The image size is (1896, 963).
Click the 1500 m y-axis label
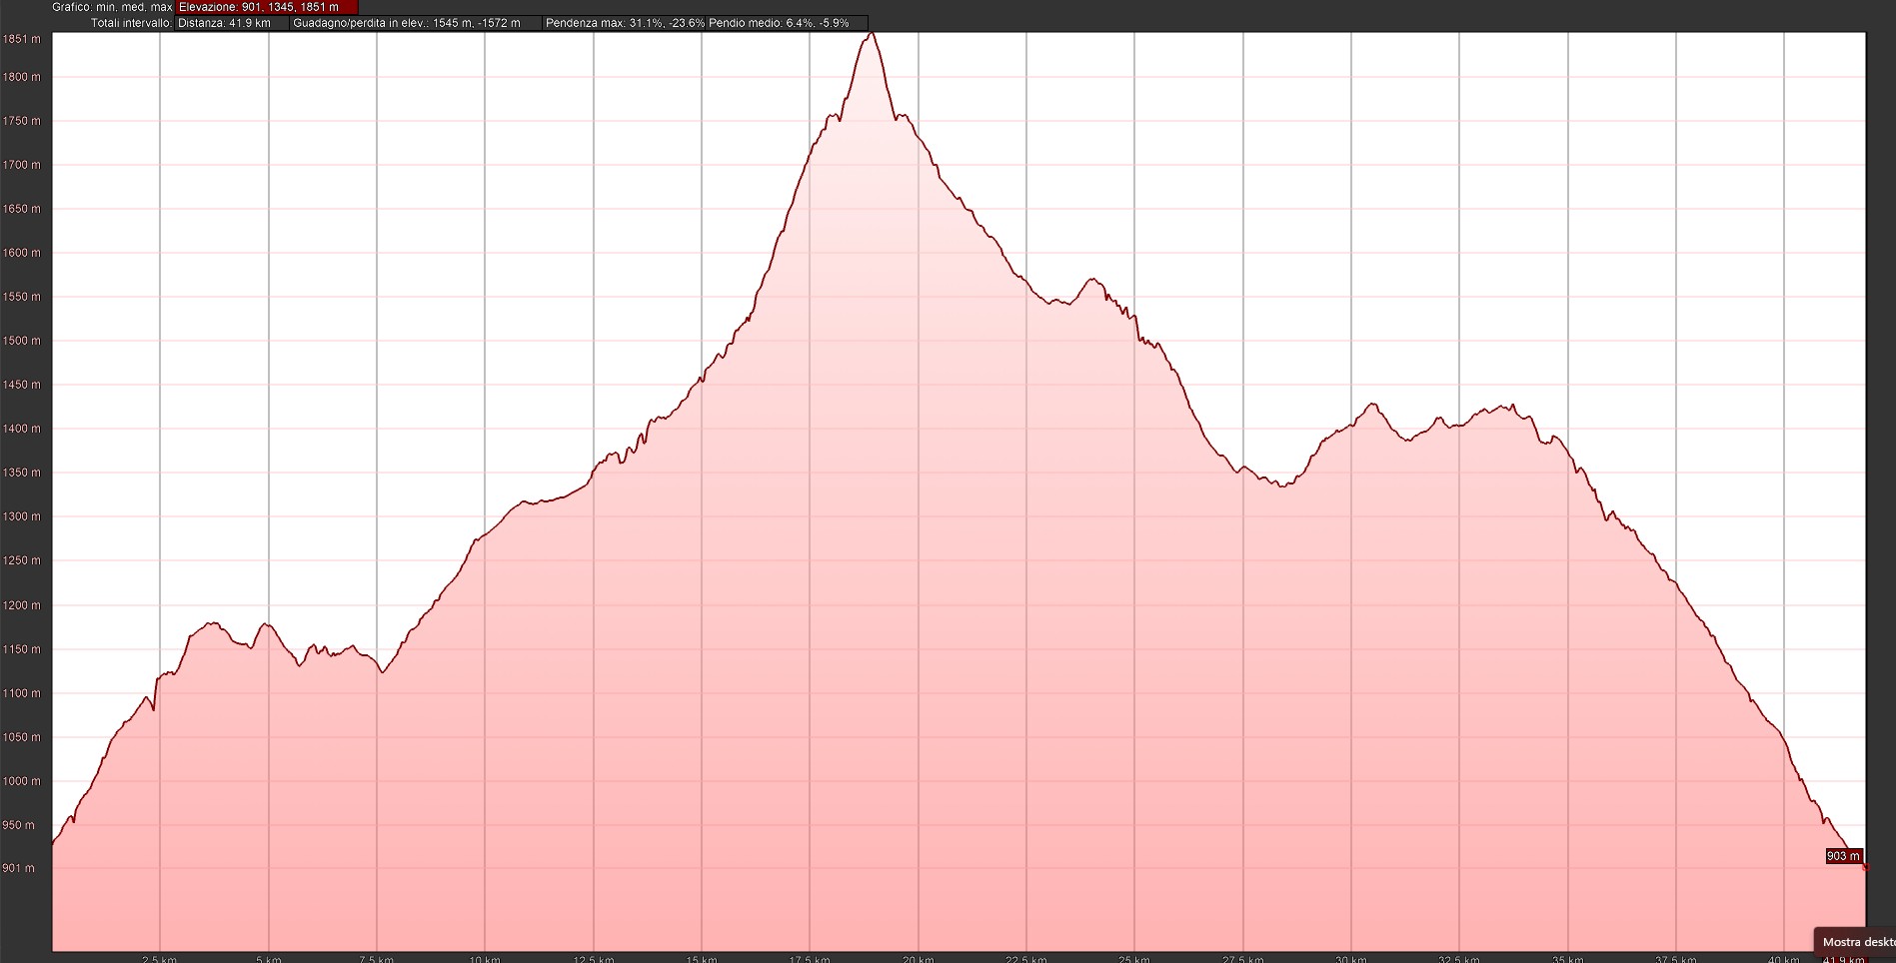coord(22,341)
